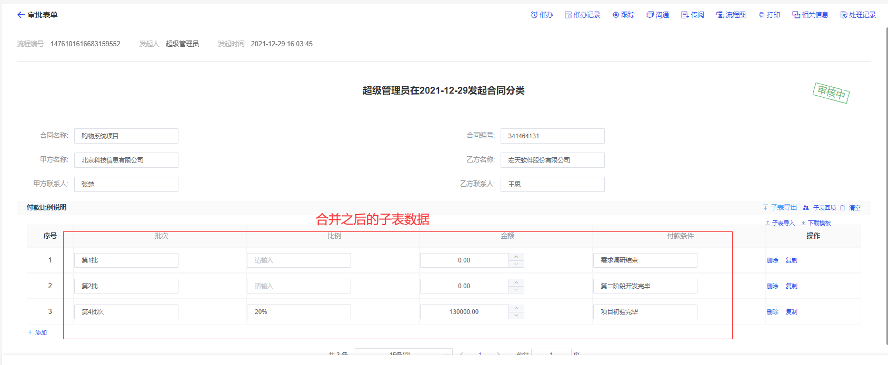Open 催办记录 in the top toolbar

[582, 15]
